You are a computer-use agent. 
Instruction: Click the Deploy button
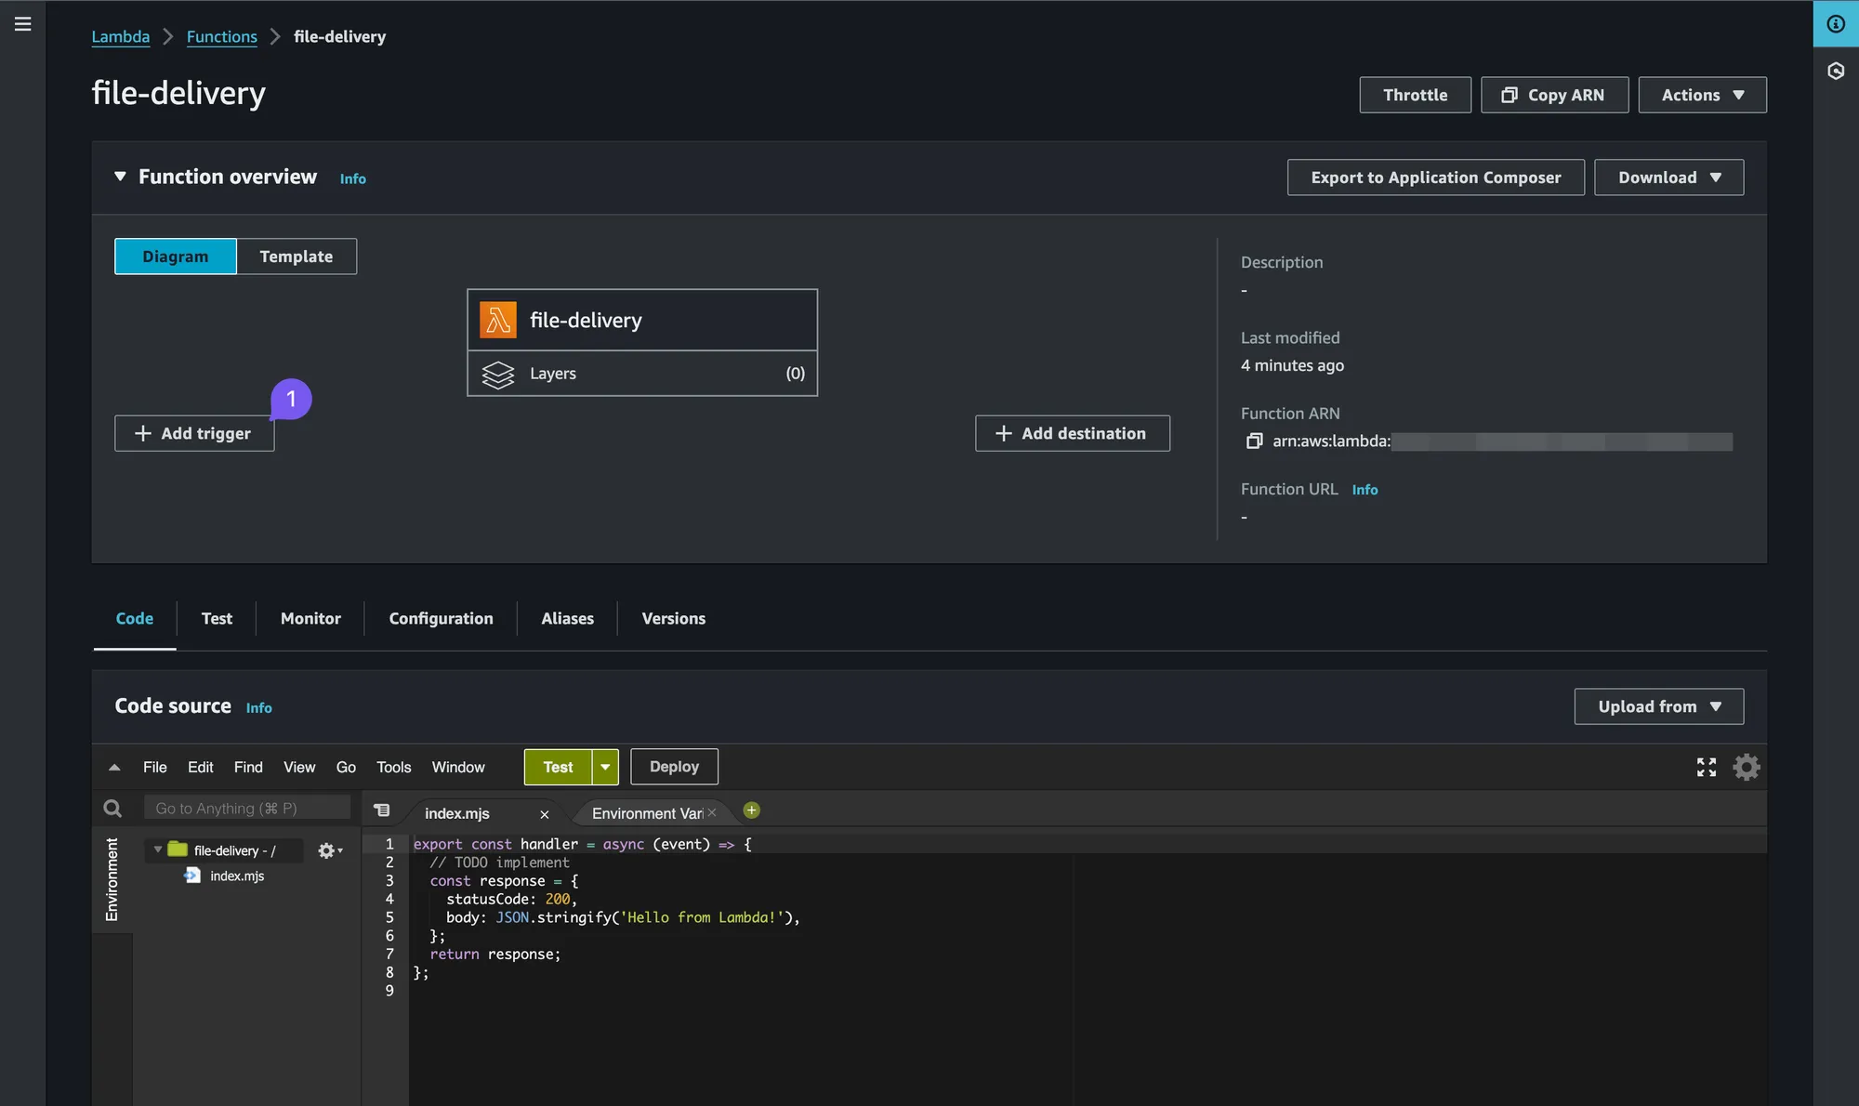(674, 767)
